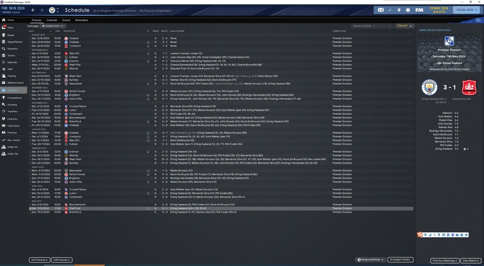Click the Sheff Utd crest in match preview
The width and height of the screenshot is (484, 266).
coord(470,88)
